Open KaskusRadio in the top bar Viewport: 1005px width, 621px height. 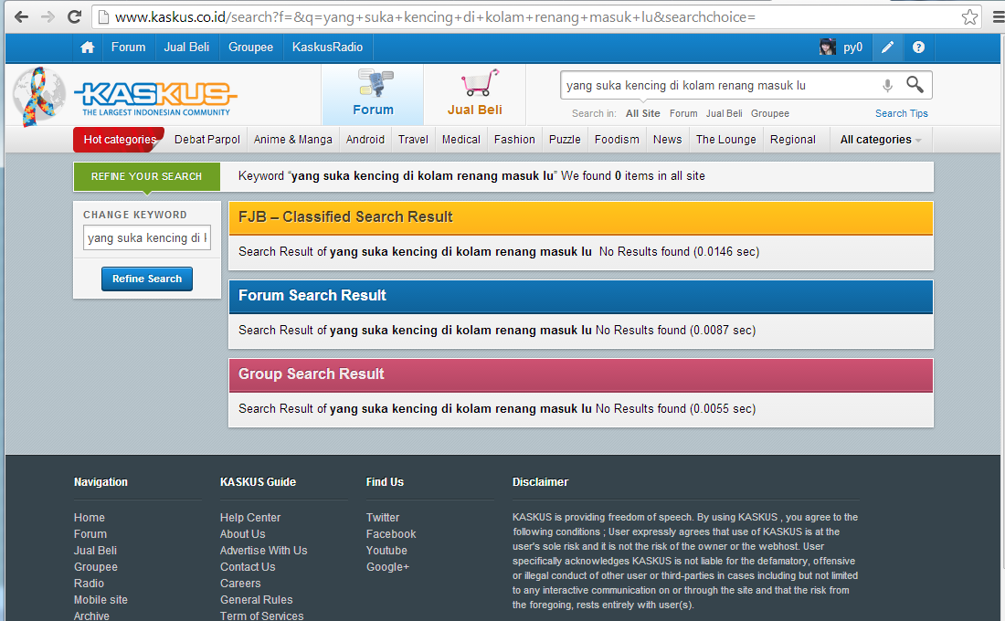coord(327,47)
